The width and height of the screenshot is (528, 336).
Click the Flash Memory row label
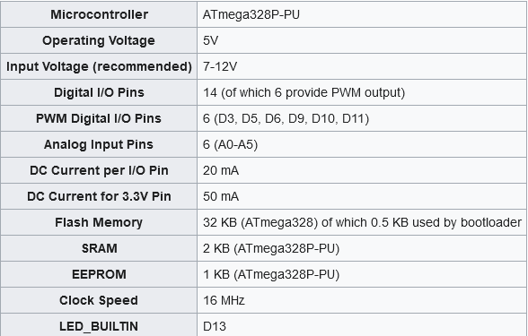pos(99,222)
